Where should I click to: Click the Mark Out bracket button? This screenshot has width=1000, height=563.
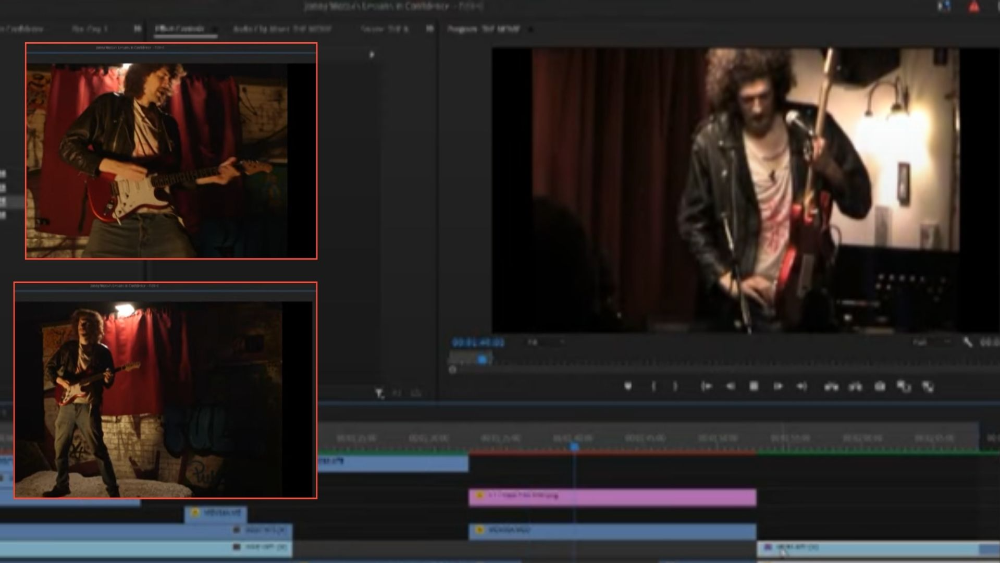click(x=675, y=386)
